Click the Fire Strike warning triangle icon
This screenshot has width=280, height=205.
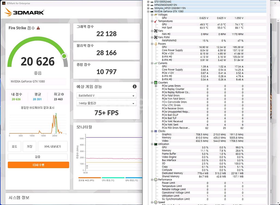pos(38,28)
